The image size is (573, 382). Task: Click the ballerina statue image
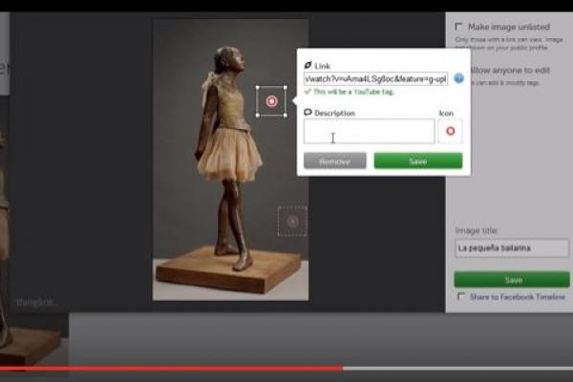[230, 159]
